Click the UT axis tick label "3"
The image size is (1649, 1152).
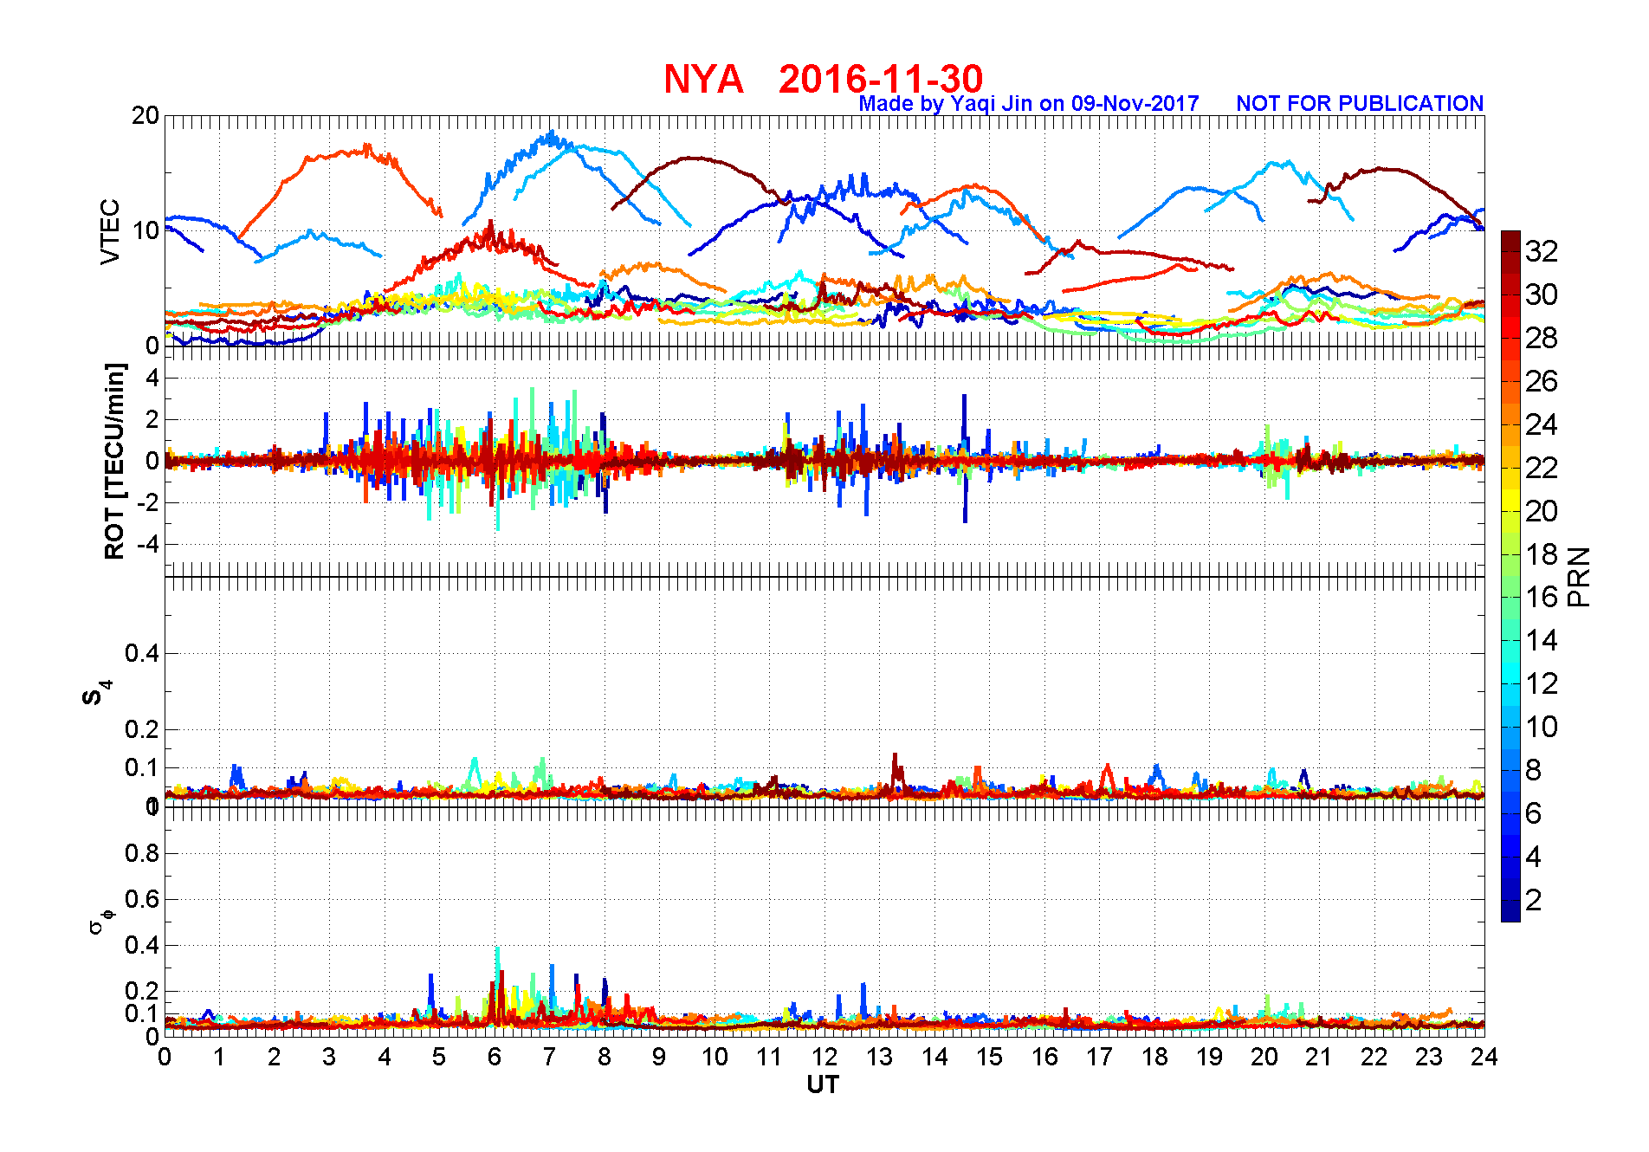[329, 1057]
